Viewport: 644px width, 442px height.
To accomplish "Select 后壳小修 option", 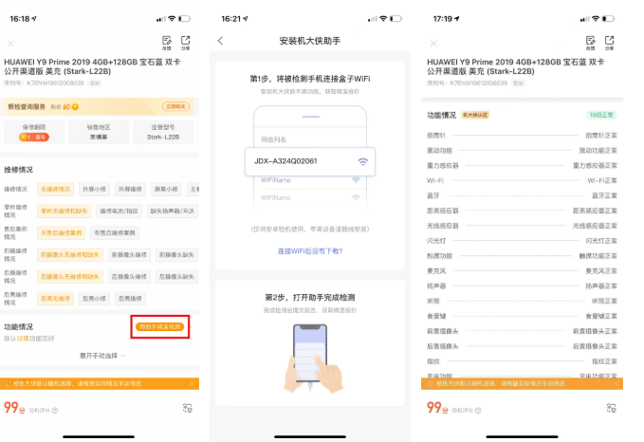I will tap(94, 298).
